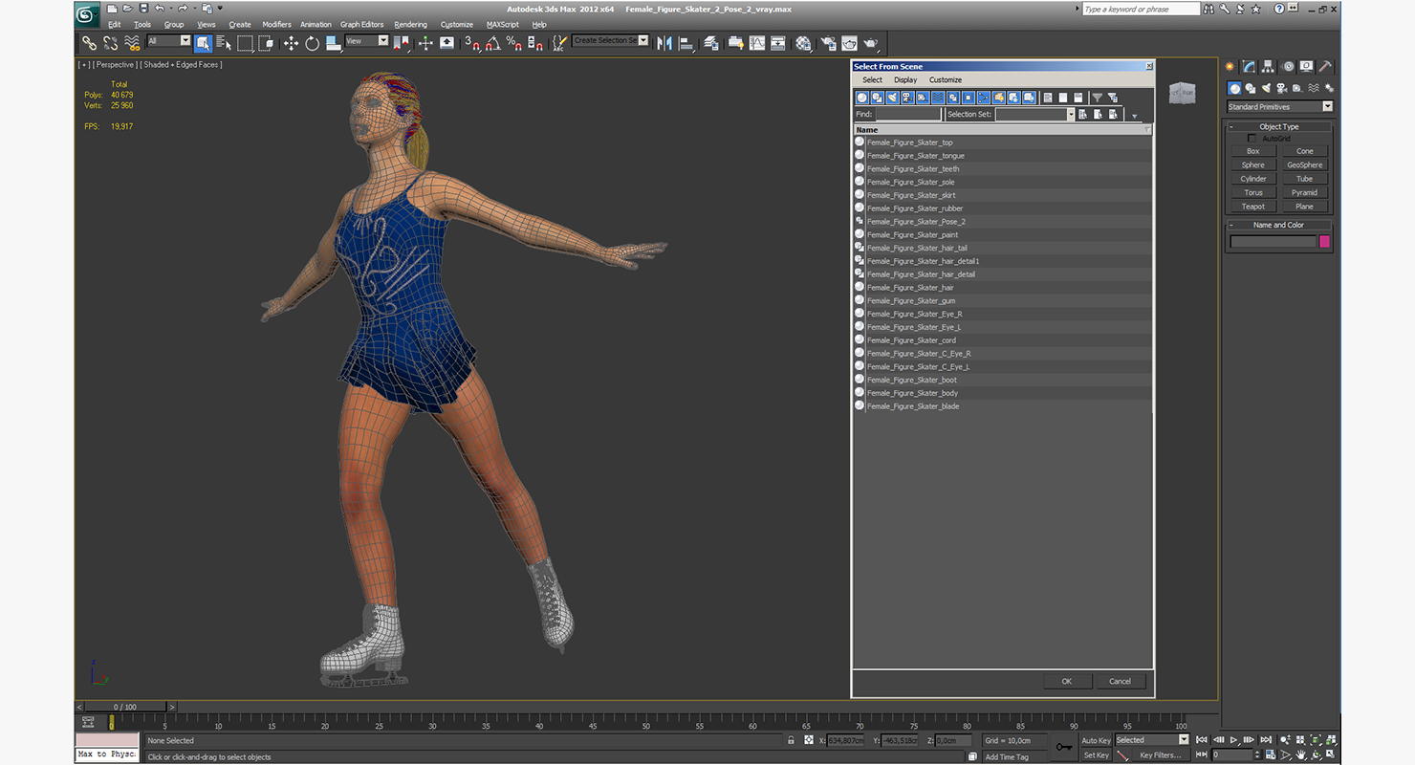Viewport: 1415px width, 765px height.
Task: Enable the AutoGrid checkbox
Action: point(1252,139)
